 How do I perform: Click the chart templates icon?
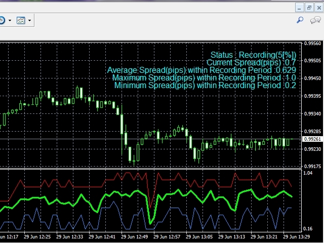pyautogui.click(x=21, y=20)
